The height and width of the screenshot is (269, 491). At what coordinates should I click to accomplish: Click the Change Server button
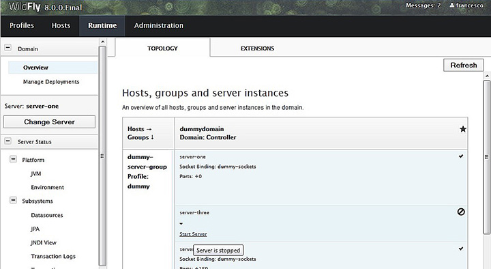point(50,122)
